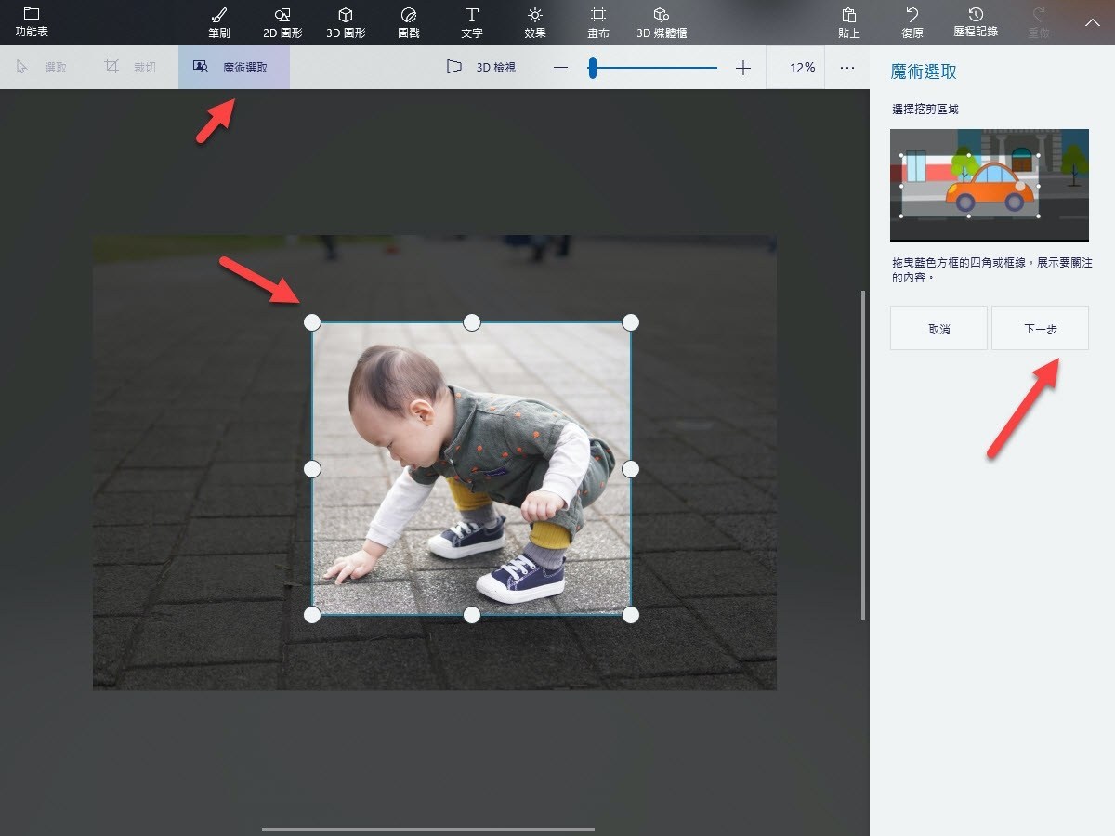The height and width of the screenshot is (836, 1115).
Task: Select the 筆刷 brush tool
Action: click(219, 22)
